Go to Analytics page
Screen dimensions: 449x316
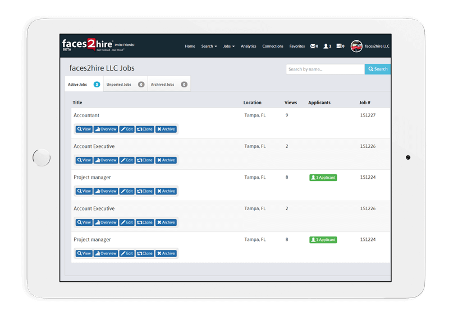pyautogui.click(x=248, y=47)
